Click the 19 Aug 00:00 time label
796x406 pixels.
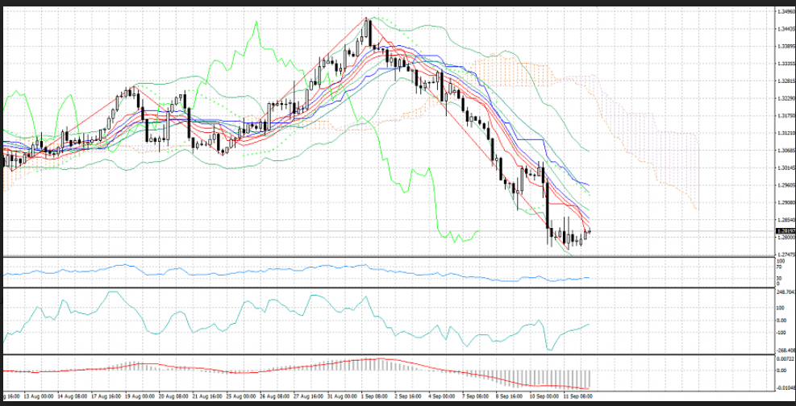pyautogui.click(x=140, y=396)
